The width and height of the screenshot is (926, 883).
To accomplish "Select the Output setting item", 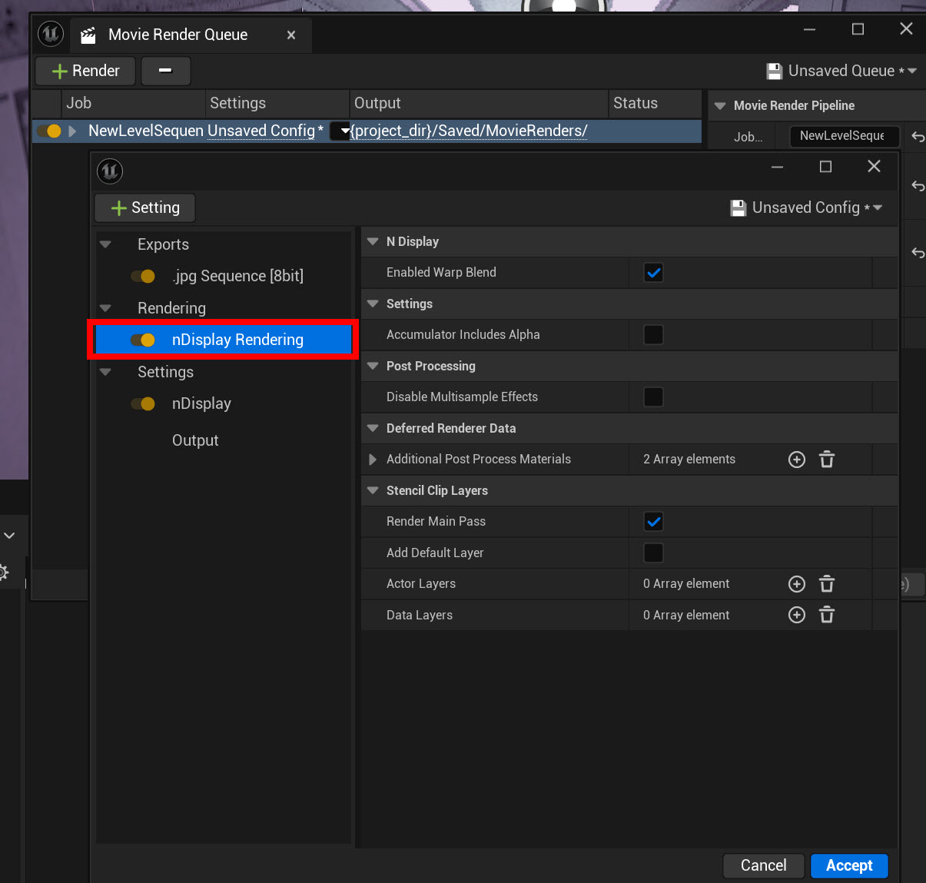I will coord(195,440).
